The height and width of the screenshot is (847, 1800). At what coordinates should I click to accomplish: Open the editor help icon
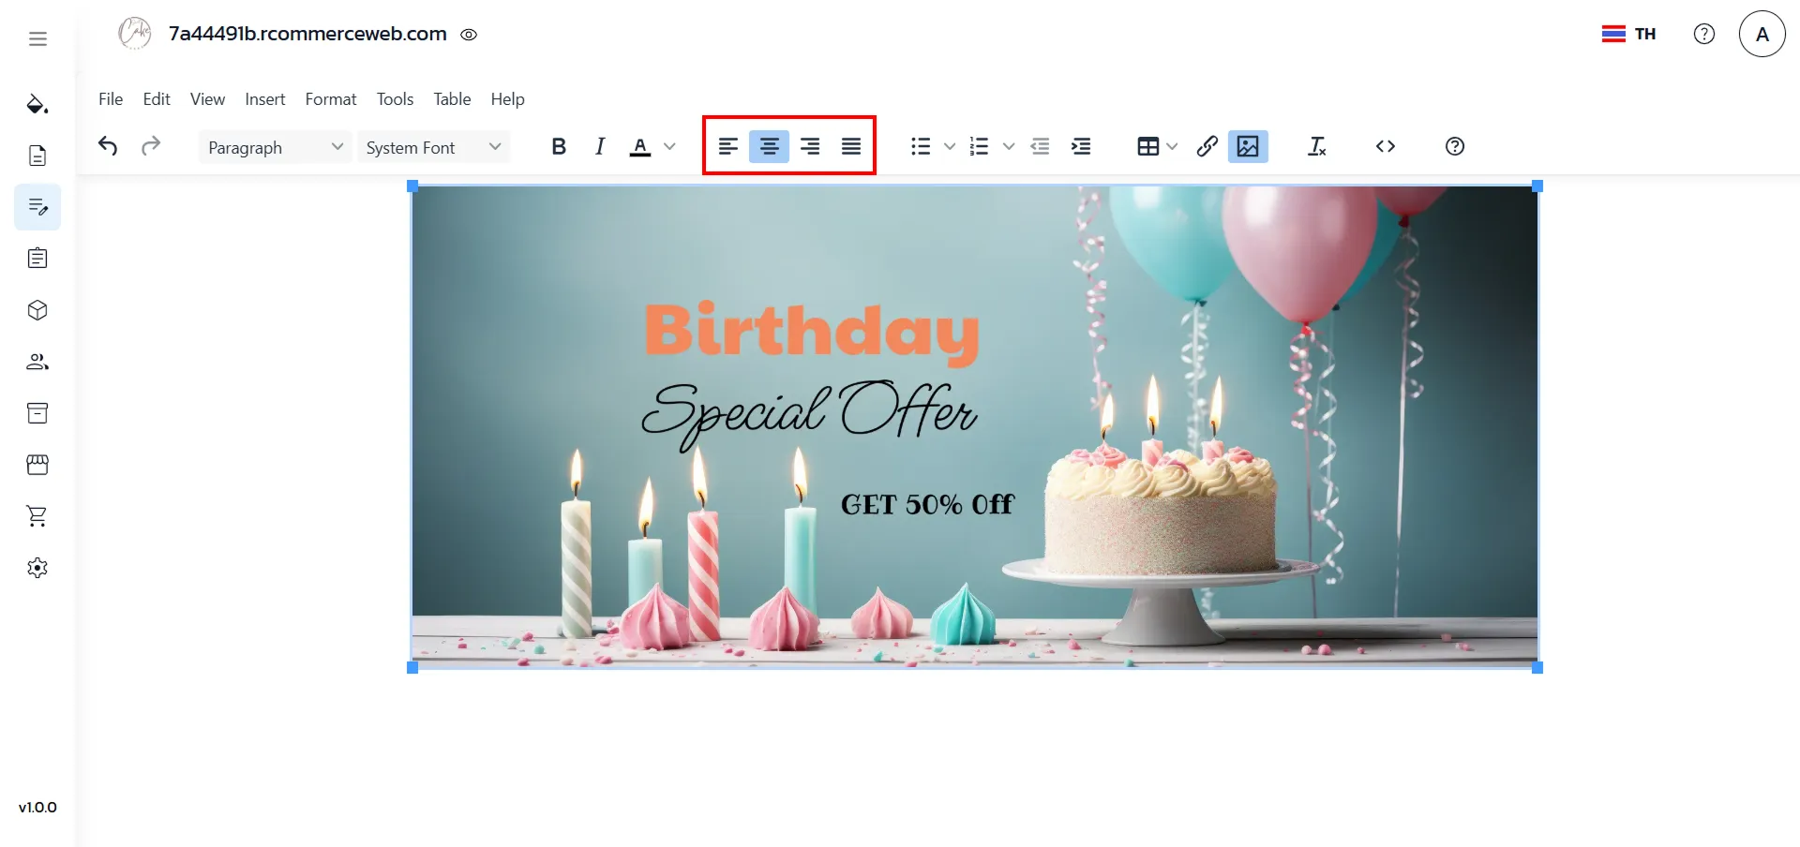(1455, 146)
